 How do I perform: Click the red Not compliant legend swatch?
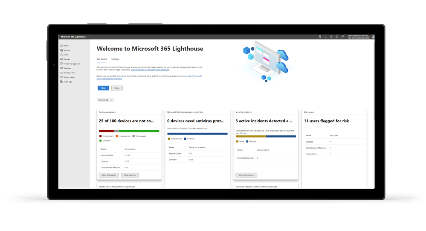coord(101,136)
